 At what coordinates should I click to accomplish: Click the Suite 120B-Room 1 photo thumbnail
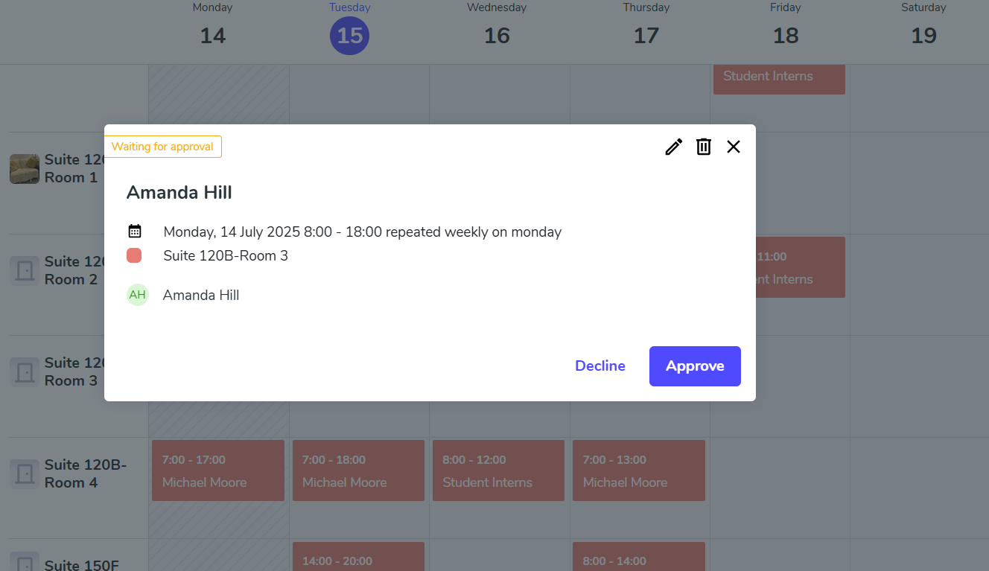click(x=25, y=169)
